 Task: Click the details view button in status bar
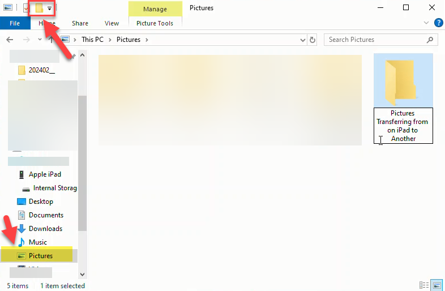tap(424, 285)
